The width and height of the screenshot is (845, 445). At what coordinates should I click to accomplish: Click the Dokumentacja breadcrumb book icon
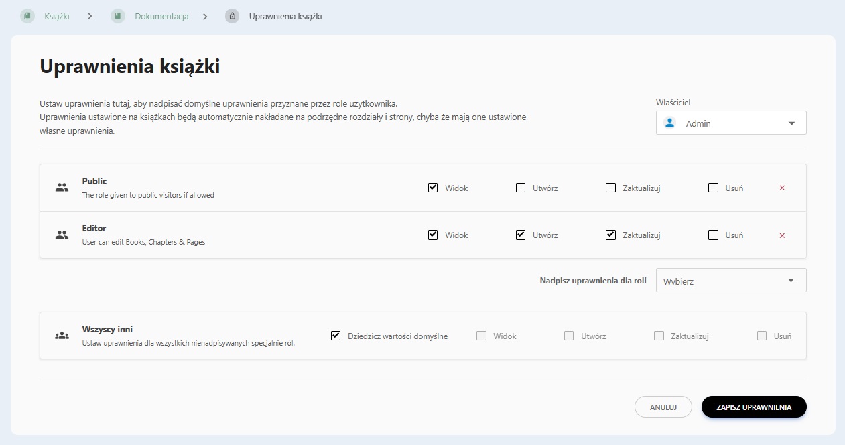[118, 16]
